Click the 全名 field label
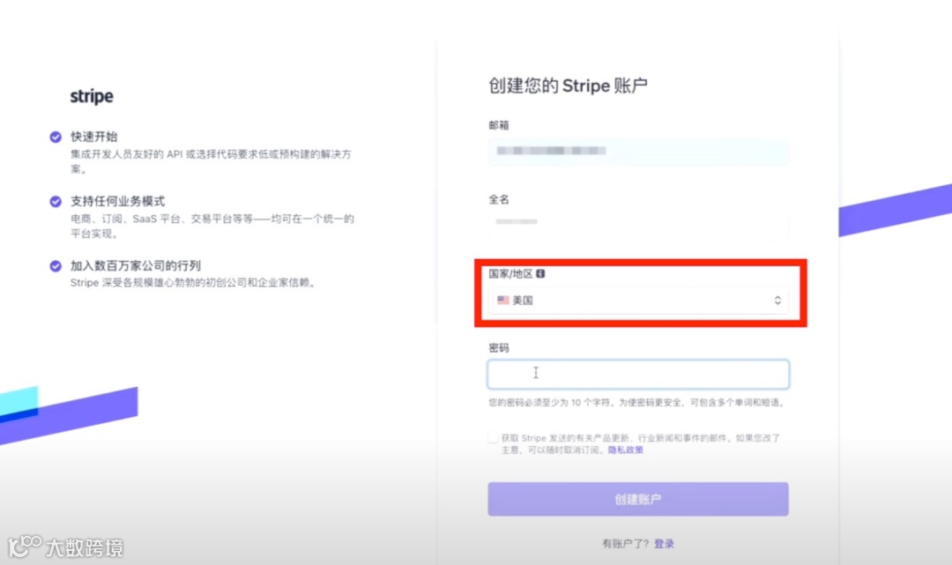 pyautogui.click(x=498, y=200)
